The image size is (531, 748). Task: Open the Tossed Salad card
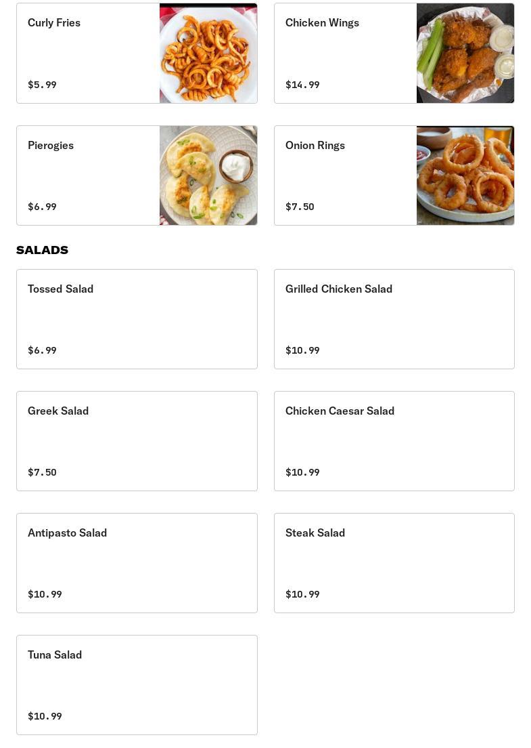137,319
